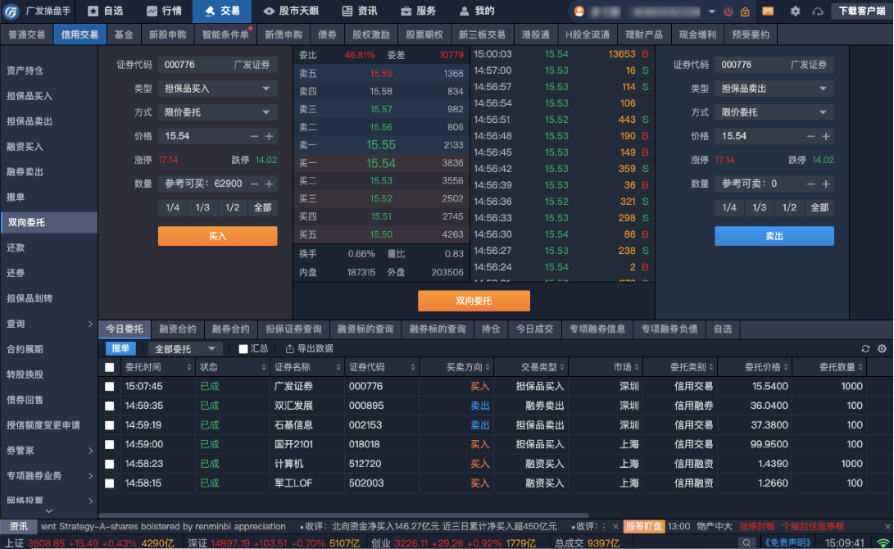Image resolution: width=894 pixels, height=549 pixels.
Task: Refresh the orders table
Action: [865, 349]
